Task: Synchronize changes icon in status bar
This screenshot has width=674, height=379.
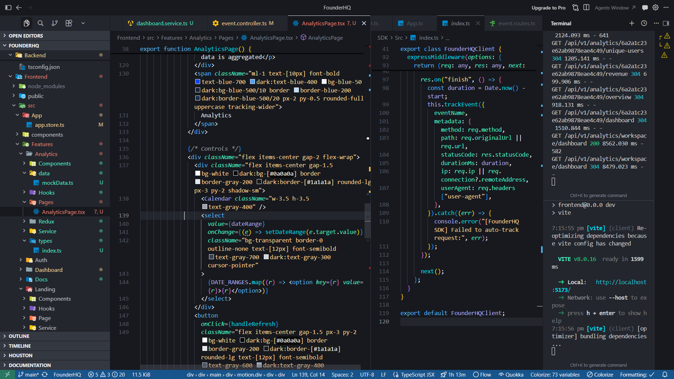Action: click(x=45, y=375)
